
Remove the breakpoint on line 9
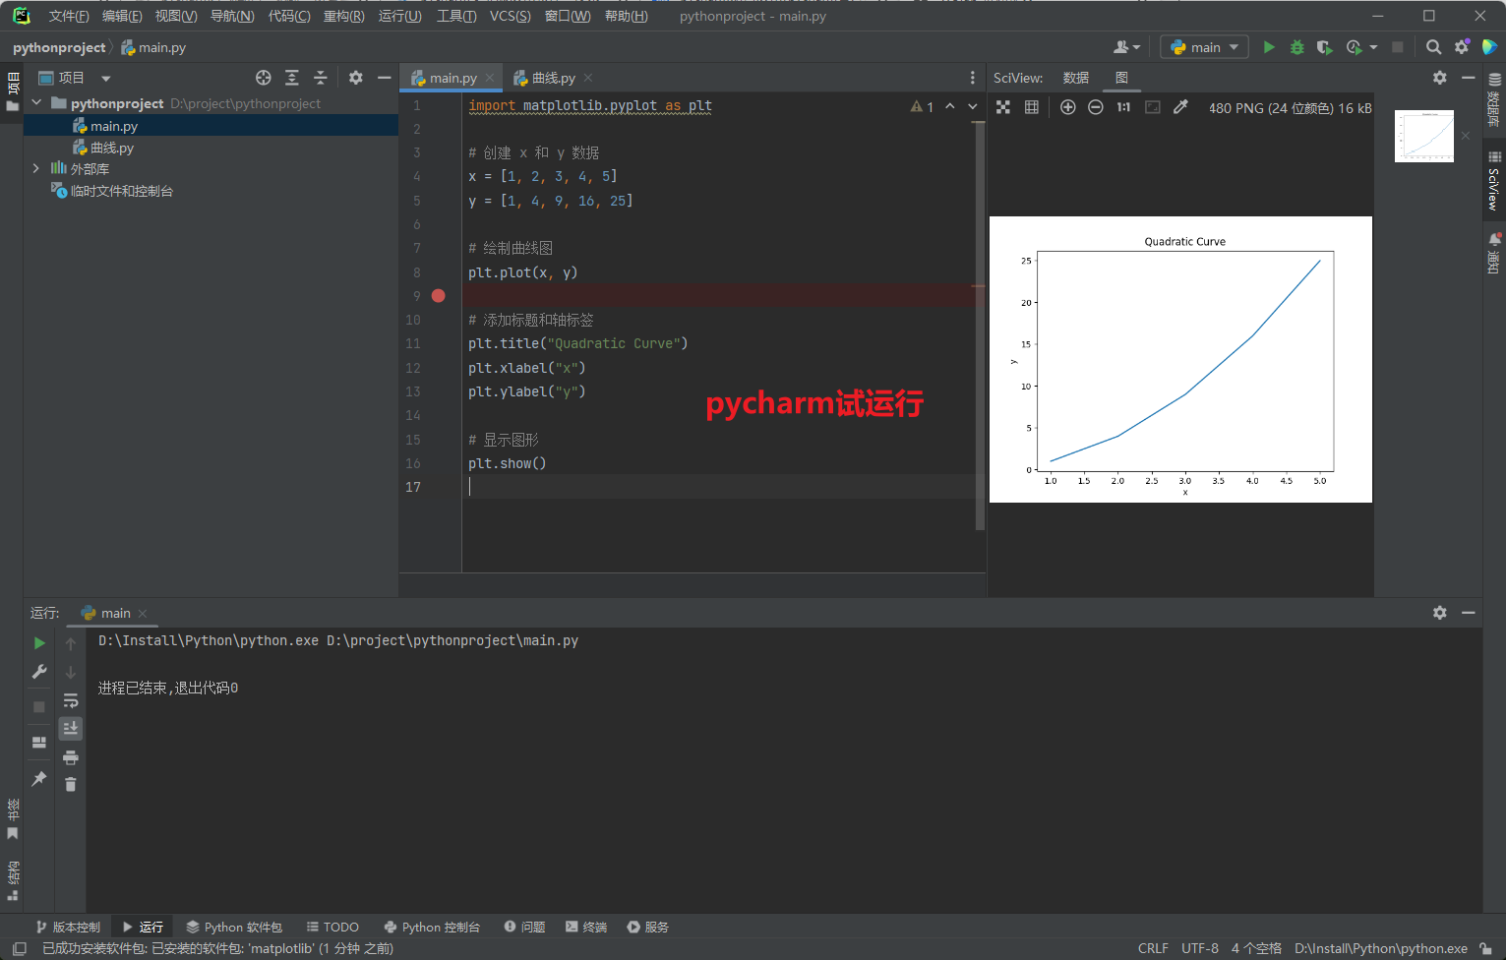pyautogui.click(x=439, y=296)
